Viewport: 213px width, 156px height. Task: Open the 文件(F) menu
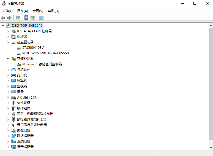7,11
